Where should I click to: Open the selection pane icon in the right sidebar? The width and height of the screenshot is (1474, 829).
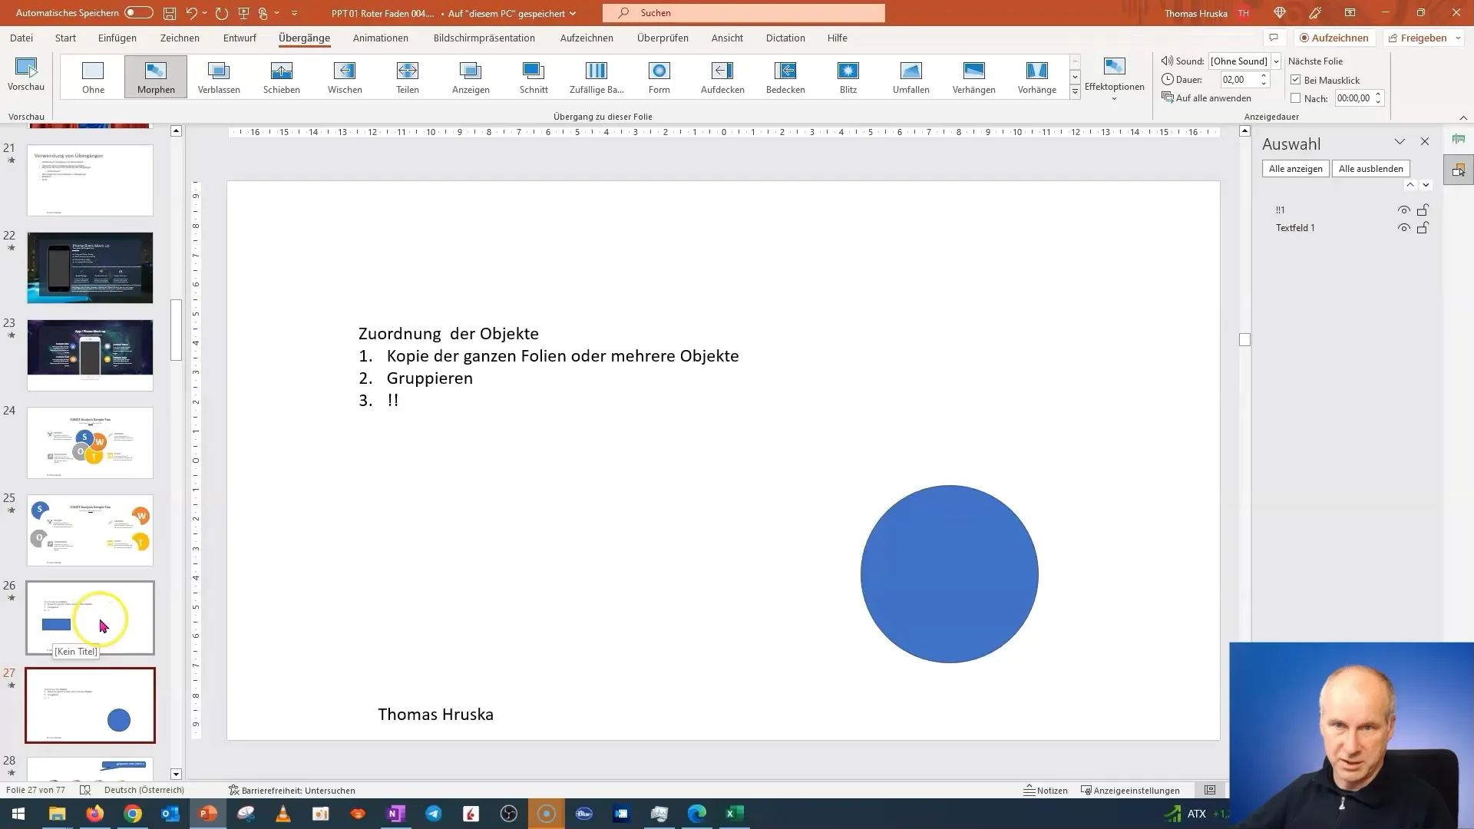click(x=1459, y=170)
